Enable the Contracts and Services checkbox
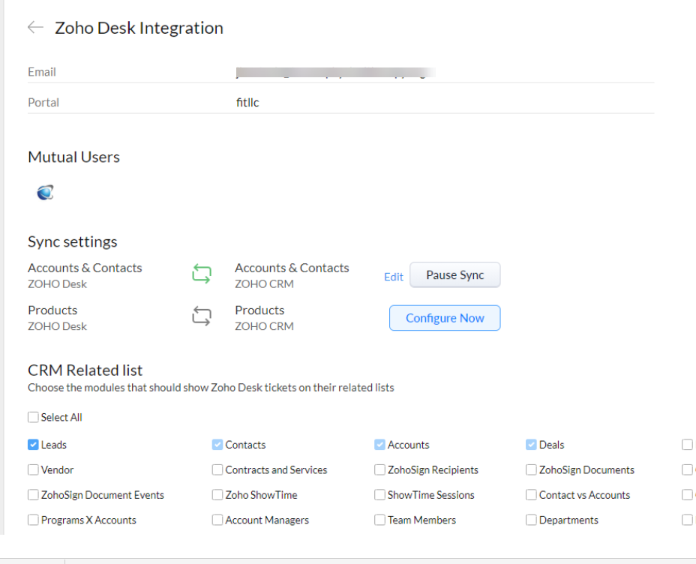Image resolution: width=696 pixels, height=564 pixels. (x=217, y=469)
